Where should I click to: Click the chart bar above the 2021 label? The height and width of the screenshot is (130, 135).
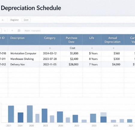pos(11,114)
